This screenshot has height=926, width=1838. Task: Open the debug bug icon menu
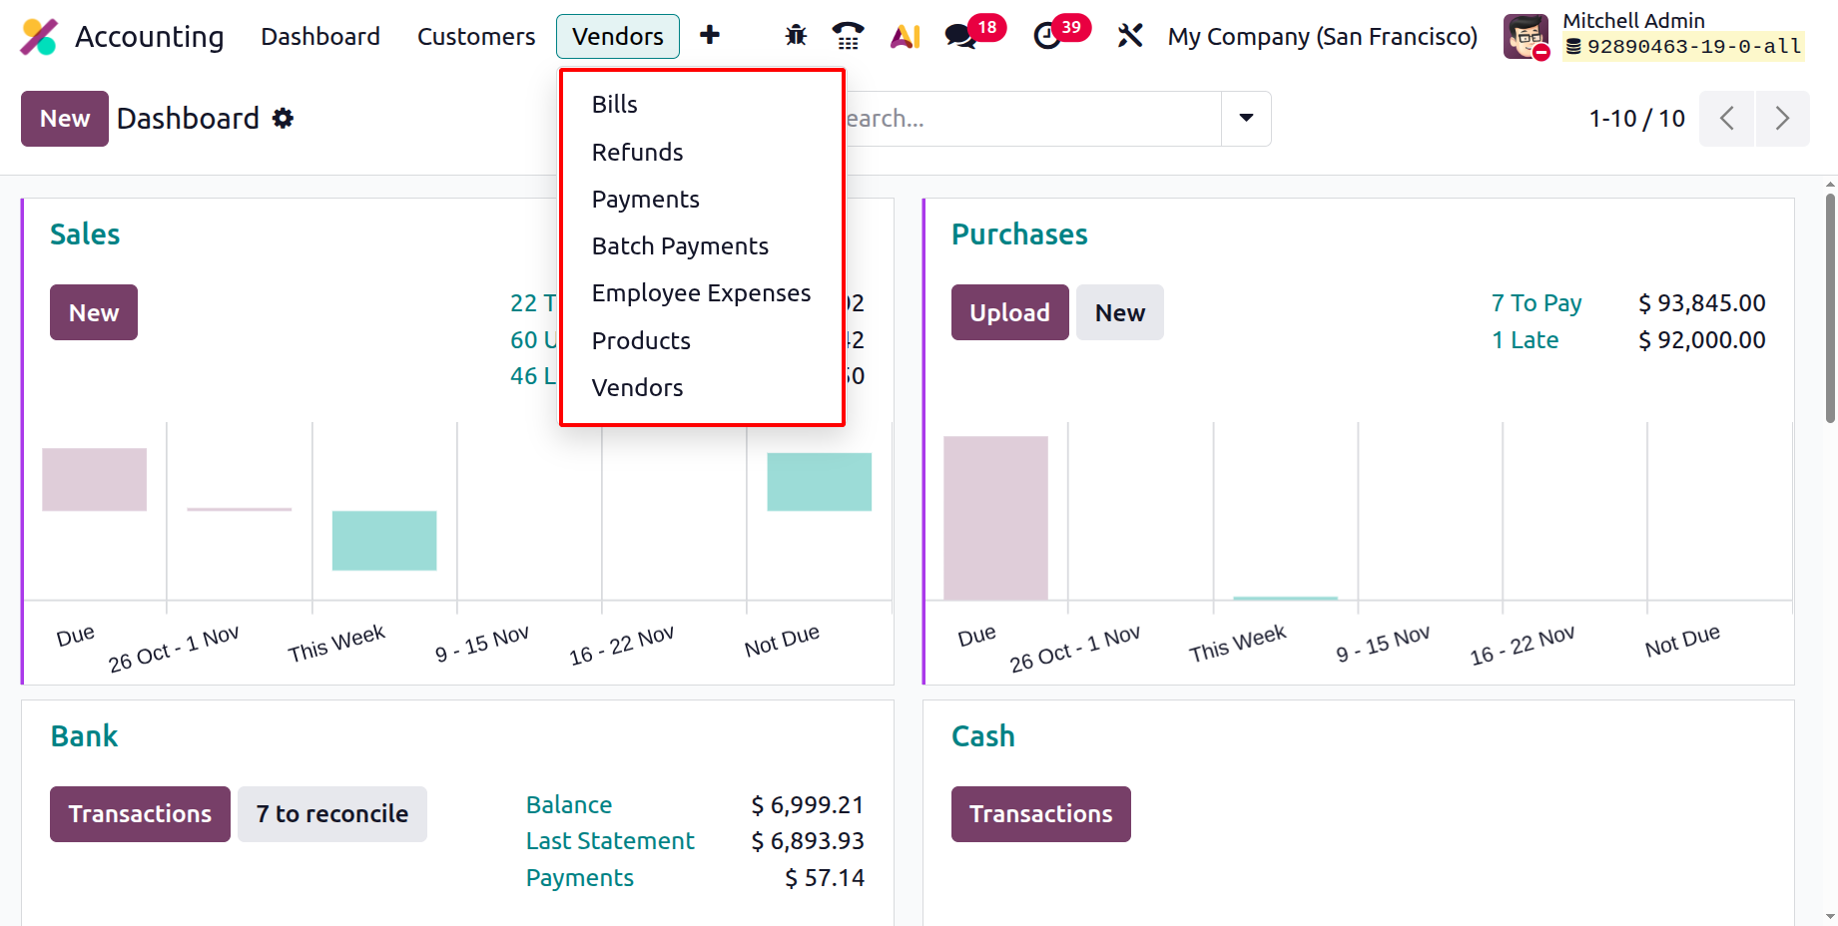tap(796, 36)
